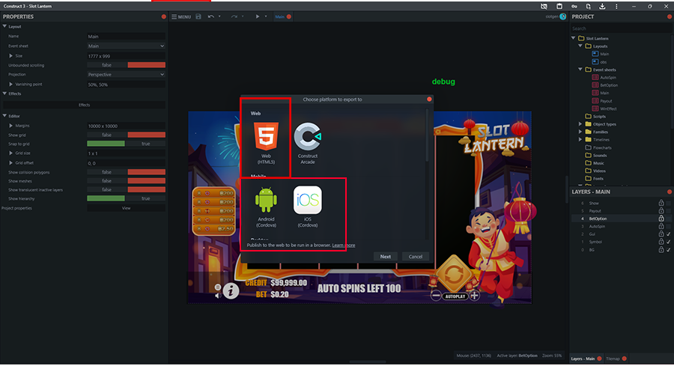This screenshot has height=366, width=674.
Task: Choose iOS (Cordova) export platform
Action: point(308,207)
